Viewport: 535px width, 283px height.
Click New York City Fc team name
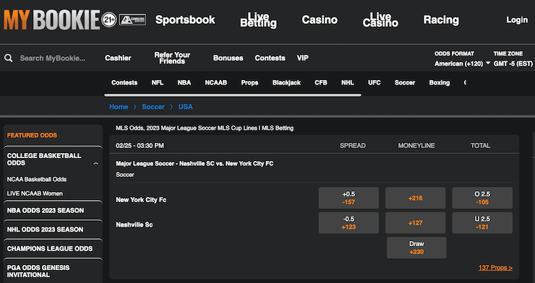(141, 200)
